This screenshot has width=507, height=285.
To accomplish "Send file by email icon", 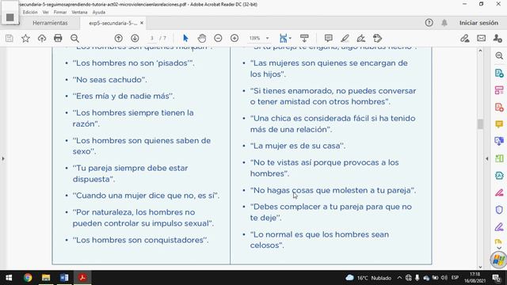I will coord(482,39).
